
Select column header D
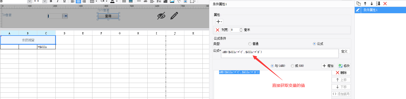[x=65, y=33]
